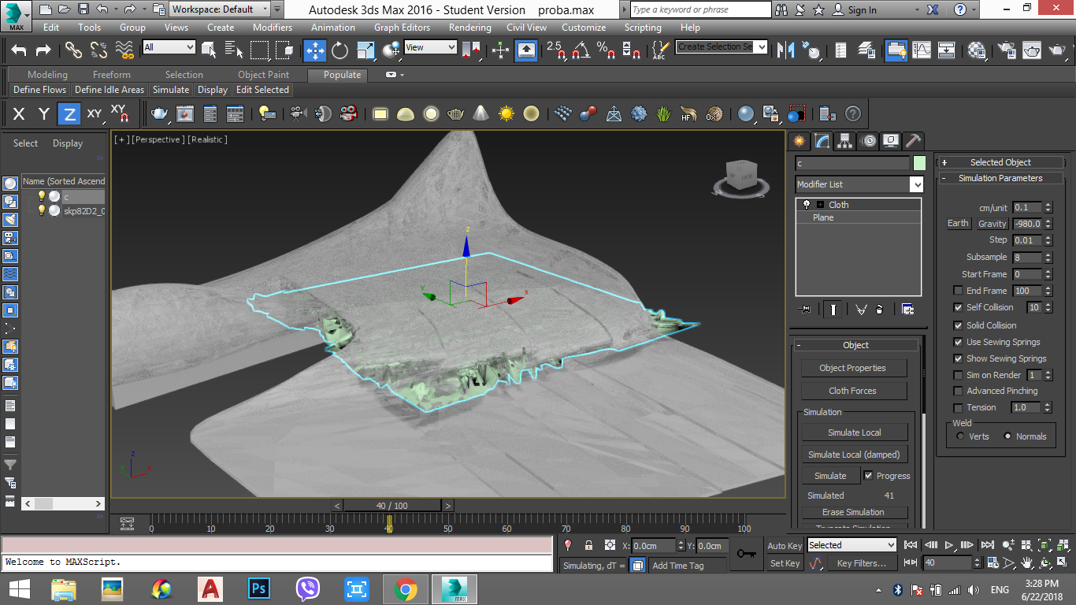Toggle the Percent Snap icon
1076x605 pixels.
pyautogui.click(x=606, y=50)
